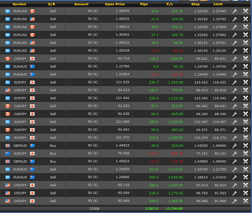Close CADJPY 92.428 position with X
This screenshot has width=252, height=213.
point(246,114)
